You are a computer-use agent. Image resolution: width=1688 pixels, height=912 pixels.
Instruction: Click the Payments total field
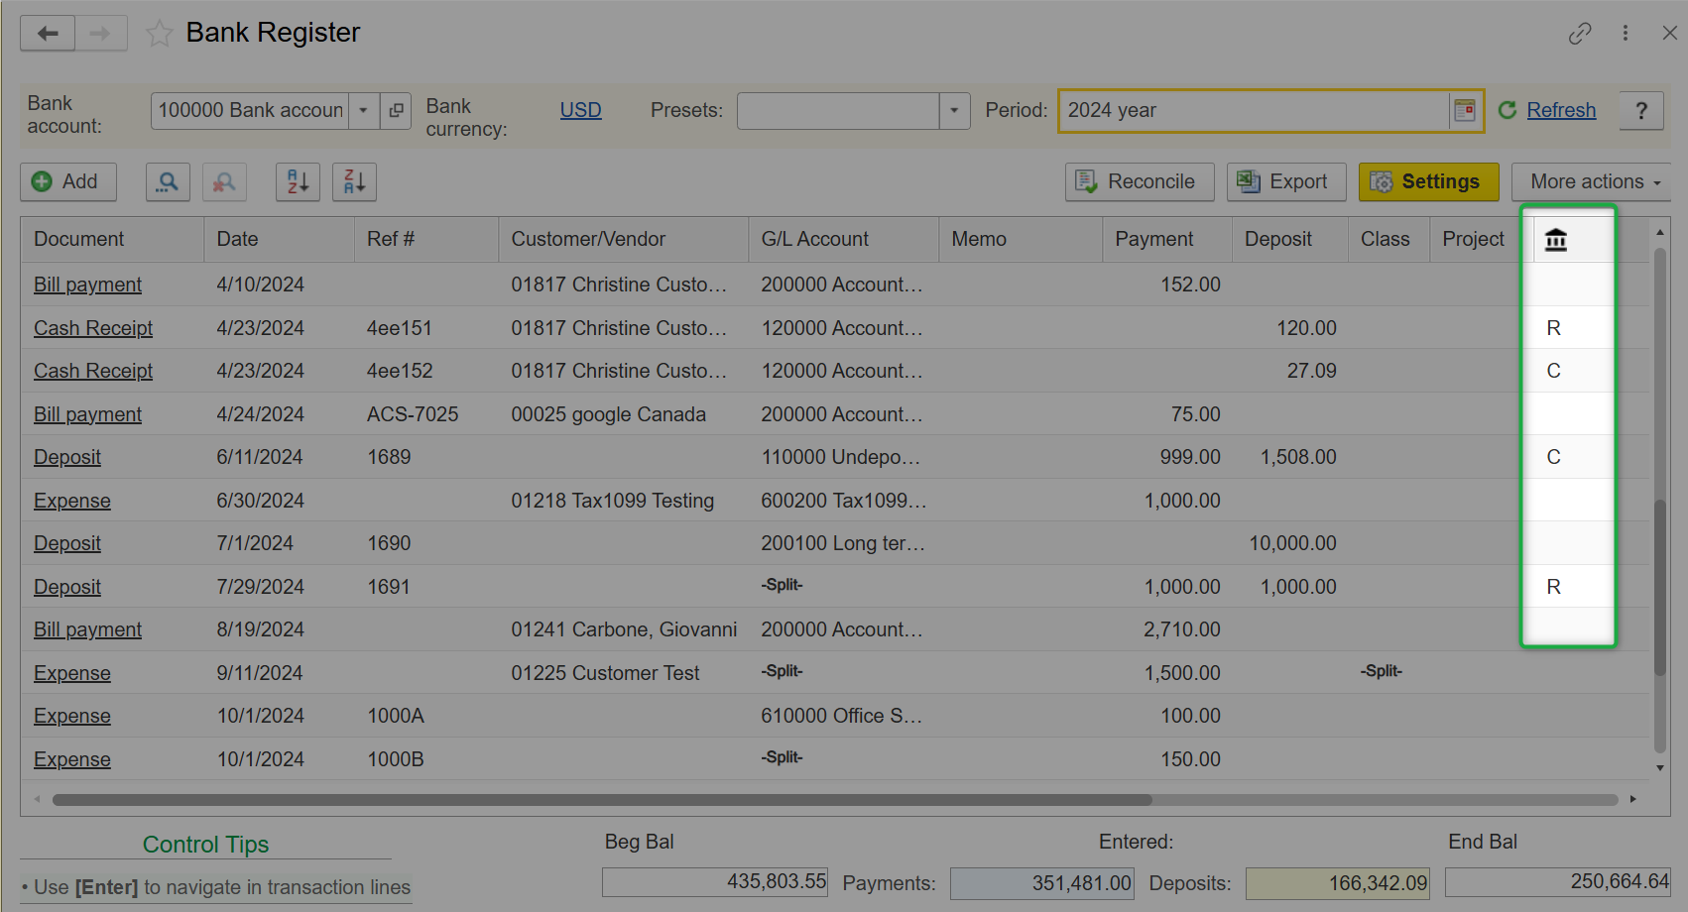pyautogui.click(x=1041, y=882)
